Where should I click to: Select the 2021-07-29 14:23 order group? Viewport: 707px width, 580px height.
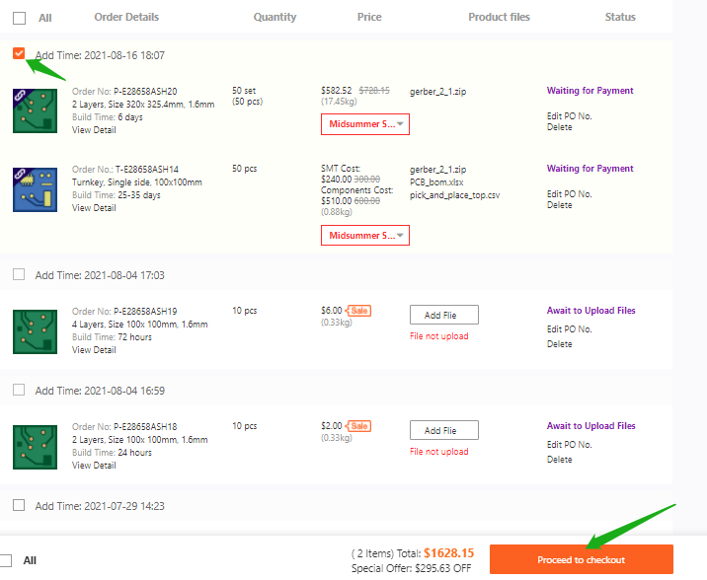(x=19, y=505)
